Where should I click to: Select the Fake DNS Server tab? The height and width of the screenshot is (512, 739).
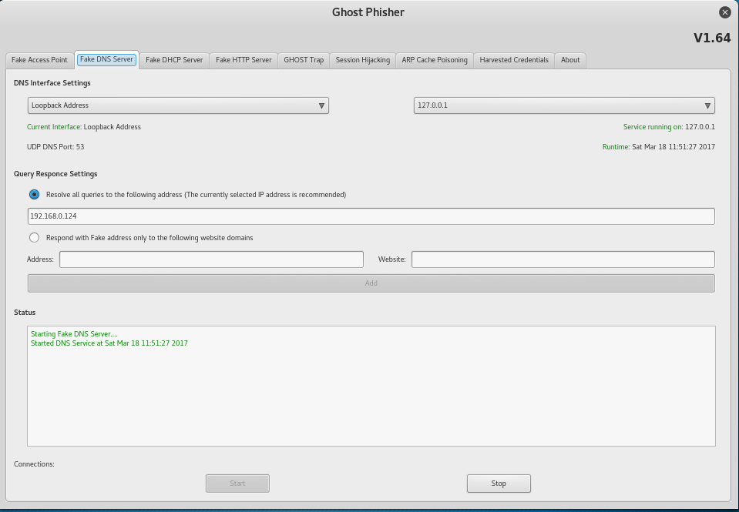click(x=106, y=59)
